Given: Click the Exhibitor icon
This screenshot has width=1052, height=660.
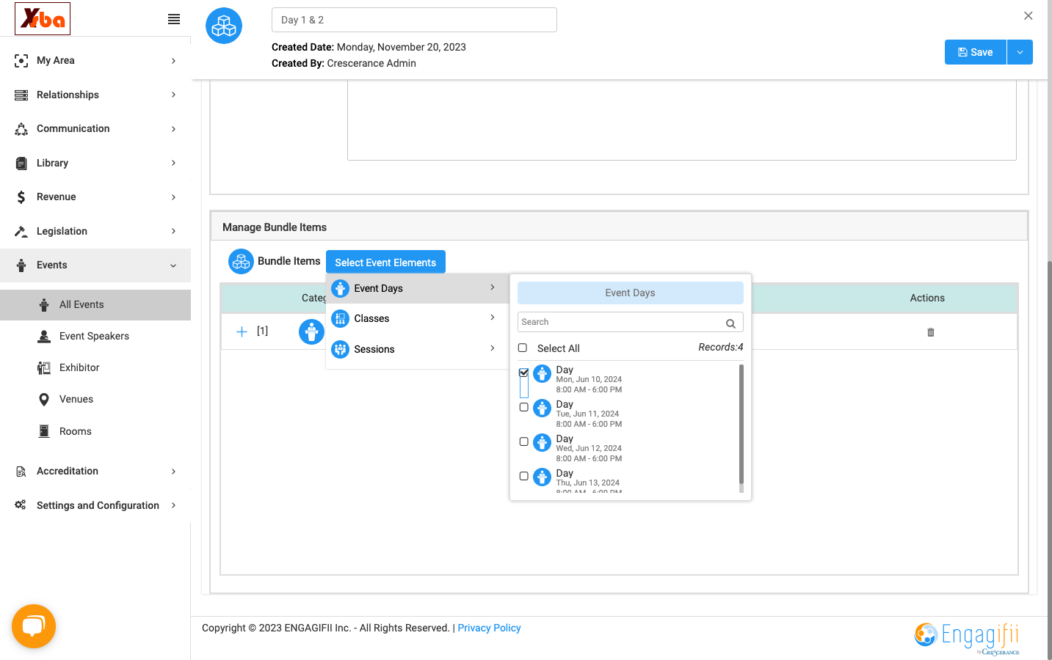Looking at the screenshot, I should (44, 368).
